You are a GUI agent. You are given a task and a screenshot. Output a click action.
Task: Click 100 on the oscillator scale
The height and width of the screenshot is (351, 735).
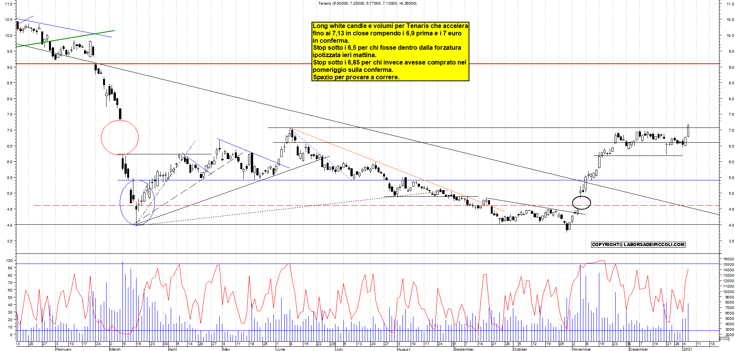(x=9, y=260)
